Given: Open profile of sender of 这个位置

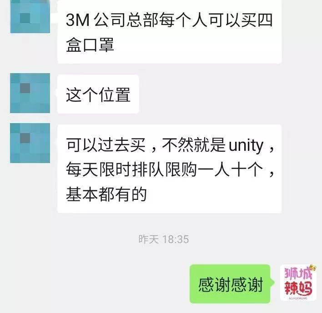Looking at the screenshot, I should [30, 93].
